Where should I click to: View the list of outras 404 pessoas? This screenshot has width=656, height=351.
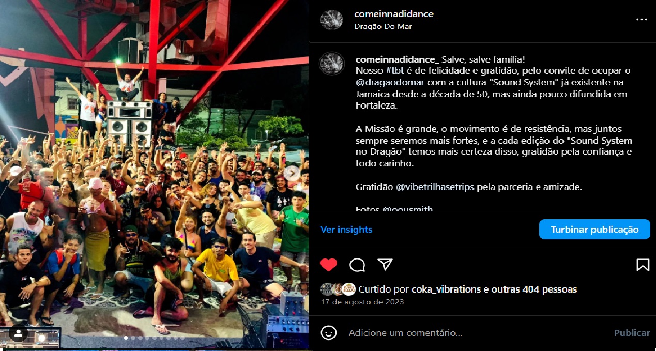(x=534, y=289)
